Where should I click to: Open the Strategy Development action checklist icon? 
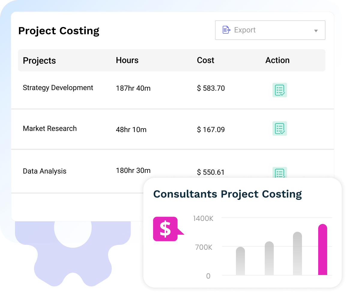(x=279, y=90)
